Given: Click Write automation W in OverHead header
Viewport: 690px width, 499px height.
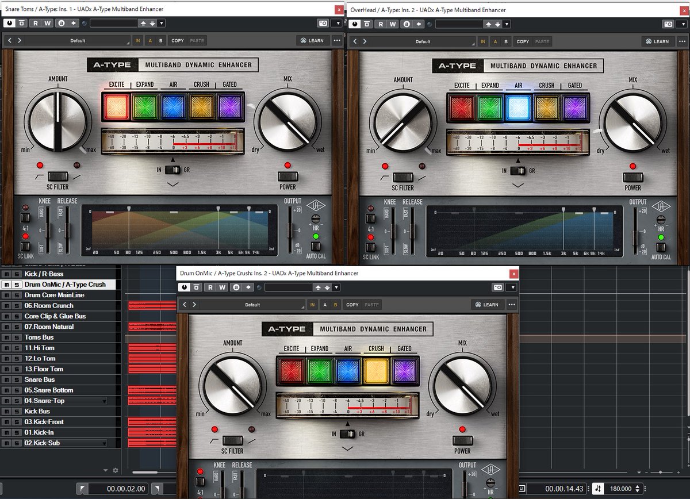Looking at the screenshot, I should [x=393, y=24].
